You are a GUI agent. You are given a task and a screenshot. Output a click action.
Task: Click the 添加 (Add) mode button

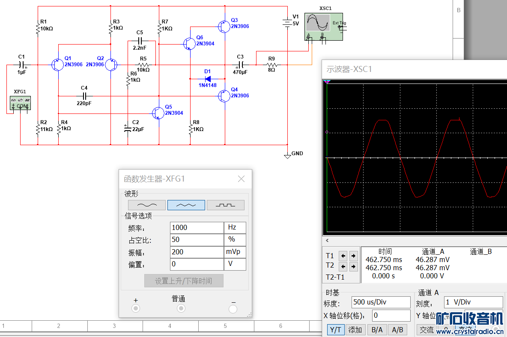[x=355, y=330]
